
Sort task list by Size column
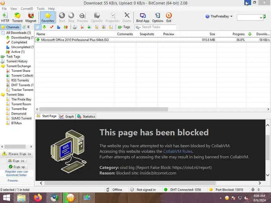point(212,34)
